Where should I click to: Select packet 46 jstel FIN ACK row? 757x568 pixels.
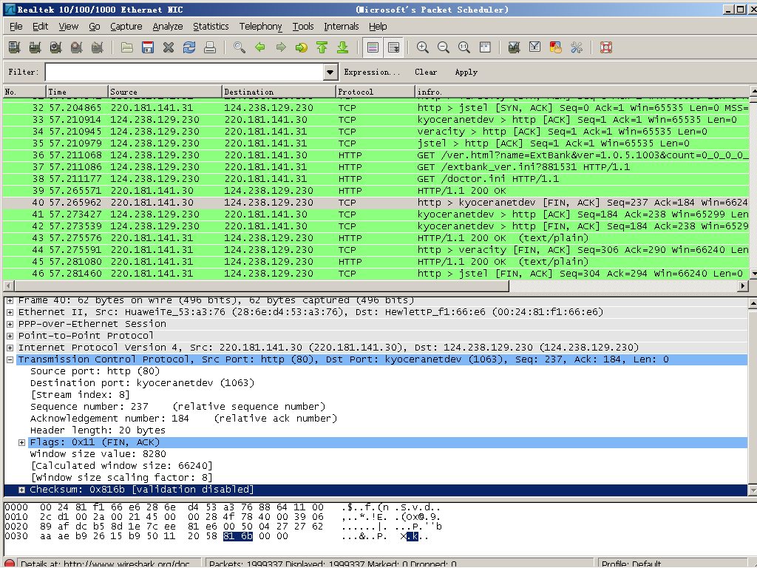tap(376, 274)
